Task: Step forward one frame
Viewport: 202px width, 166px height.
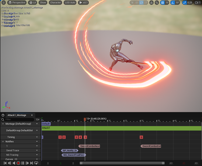Action: coord(27,163)
